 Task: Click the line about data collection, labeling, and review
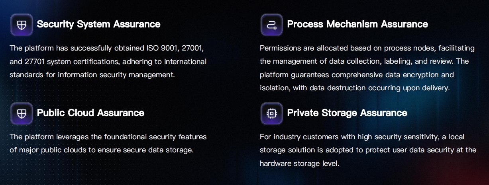pos(364,62)
